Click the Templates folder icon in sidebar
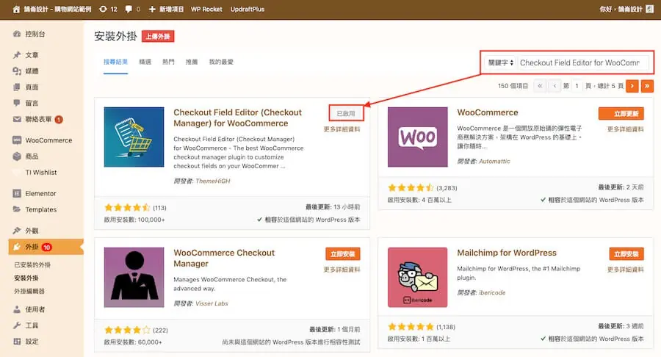 point(17,209)
